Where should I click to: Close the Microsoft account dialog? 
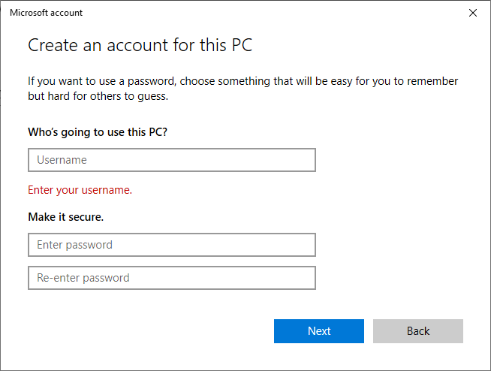click(472, 13)
